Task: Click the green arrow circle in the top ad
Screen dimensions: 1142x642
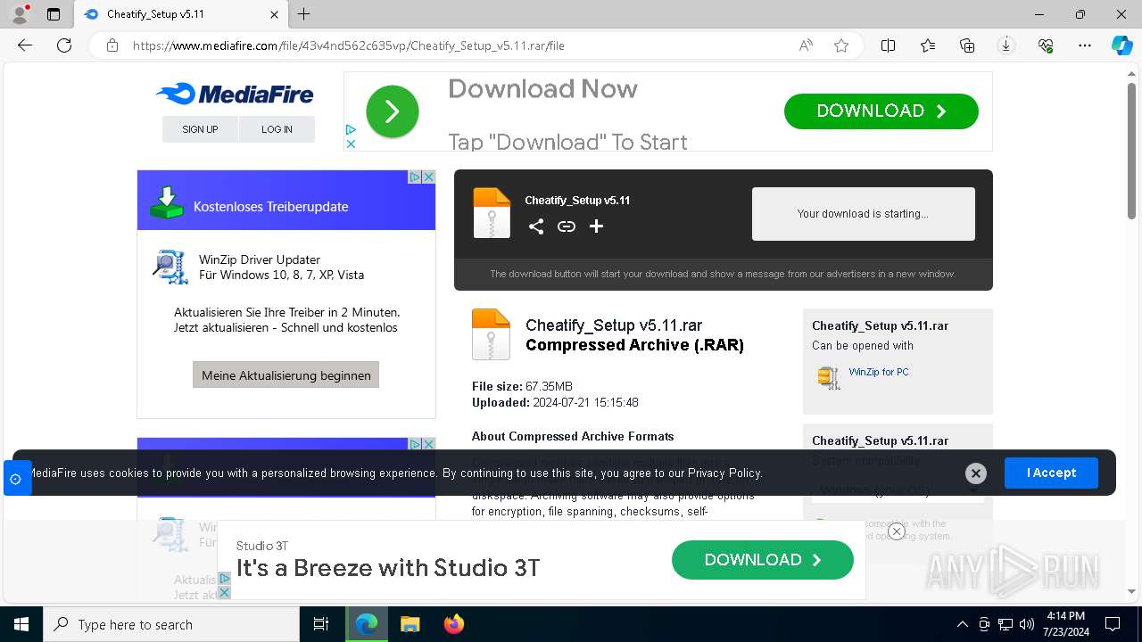Action: pos(392,111)
